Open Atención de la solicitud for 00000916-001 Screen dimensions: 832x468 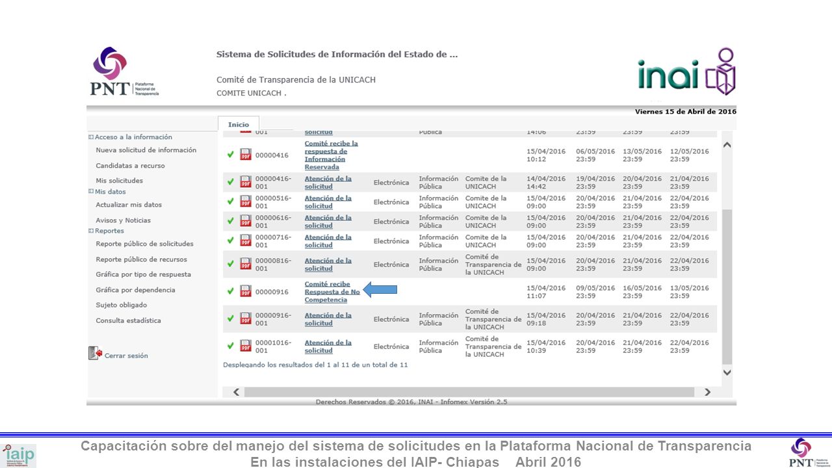click(x=328, y=319)
